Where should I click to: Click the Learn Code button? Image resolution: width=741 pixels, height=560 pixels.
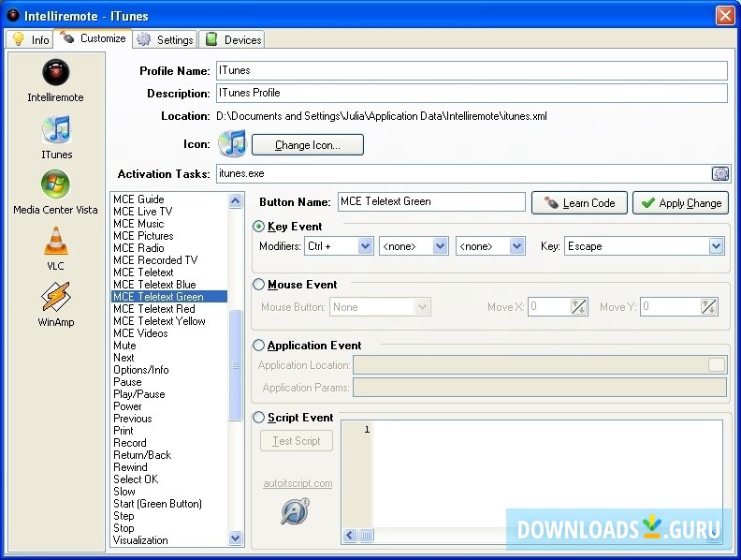coord(579,203)
